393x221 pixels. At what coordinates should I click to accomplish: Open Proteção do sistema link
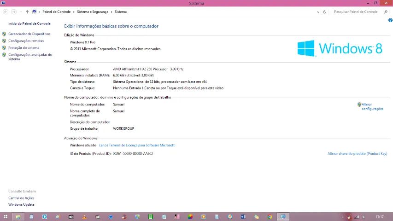pyautogui.click(x=24, y=47)
